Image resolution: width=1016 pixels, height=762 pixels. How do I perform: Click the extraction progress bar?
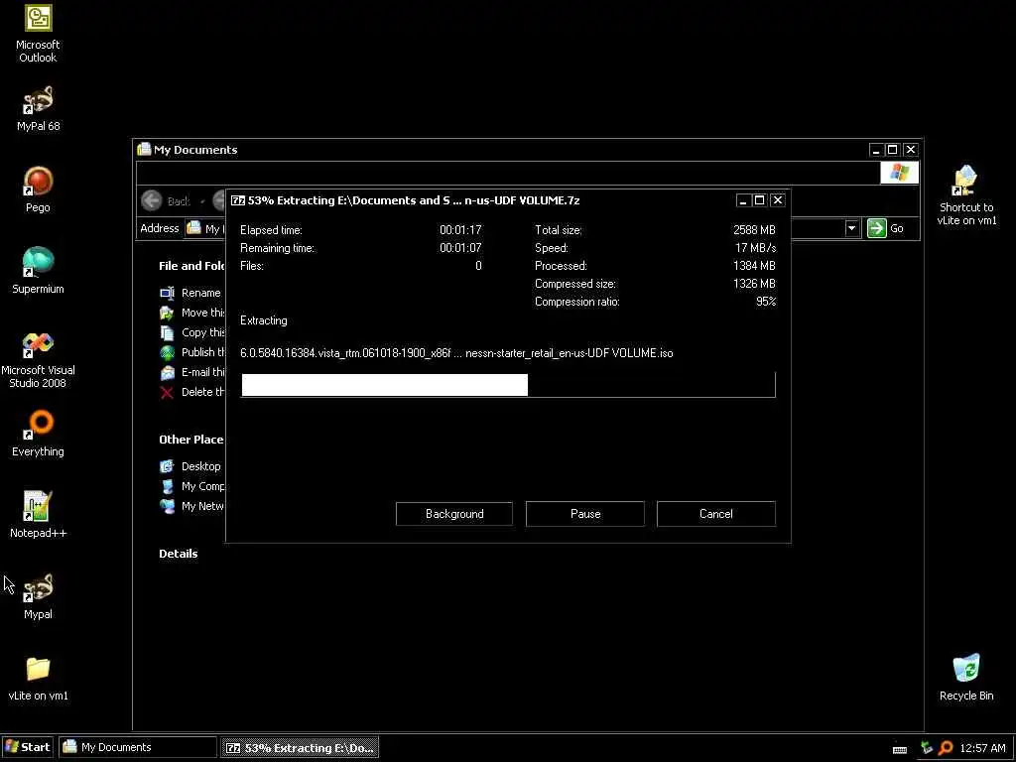tap(508, 385)
